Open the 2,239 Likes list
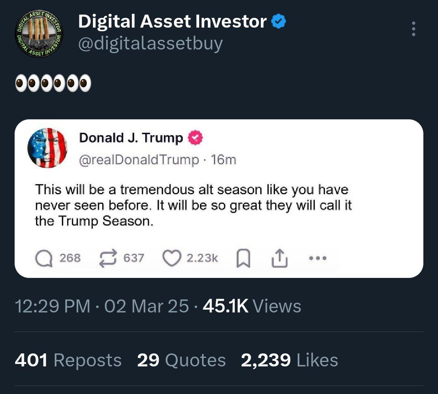438x394 pixels. pos(289,360)
